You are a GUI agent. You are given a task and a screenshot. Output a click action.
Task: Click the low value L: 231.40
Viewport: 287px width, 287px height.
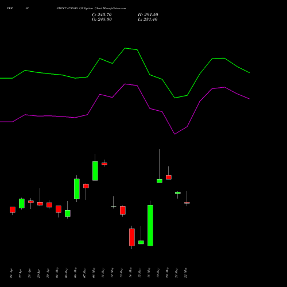point(148,20)
